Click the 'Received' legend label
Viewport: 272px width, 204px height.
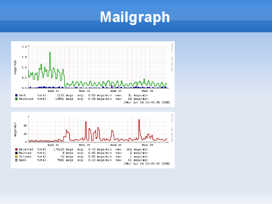coord(26,99)
